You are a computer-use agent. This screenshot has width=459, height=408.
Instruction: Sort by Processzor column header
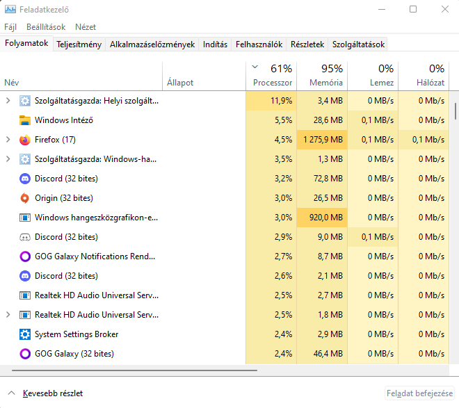pos(271,75)
